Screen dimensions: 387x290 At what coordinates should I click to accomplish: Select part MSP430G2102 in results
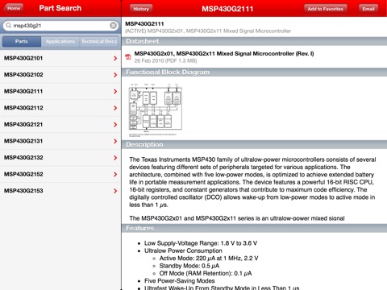pos(60,75)
